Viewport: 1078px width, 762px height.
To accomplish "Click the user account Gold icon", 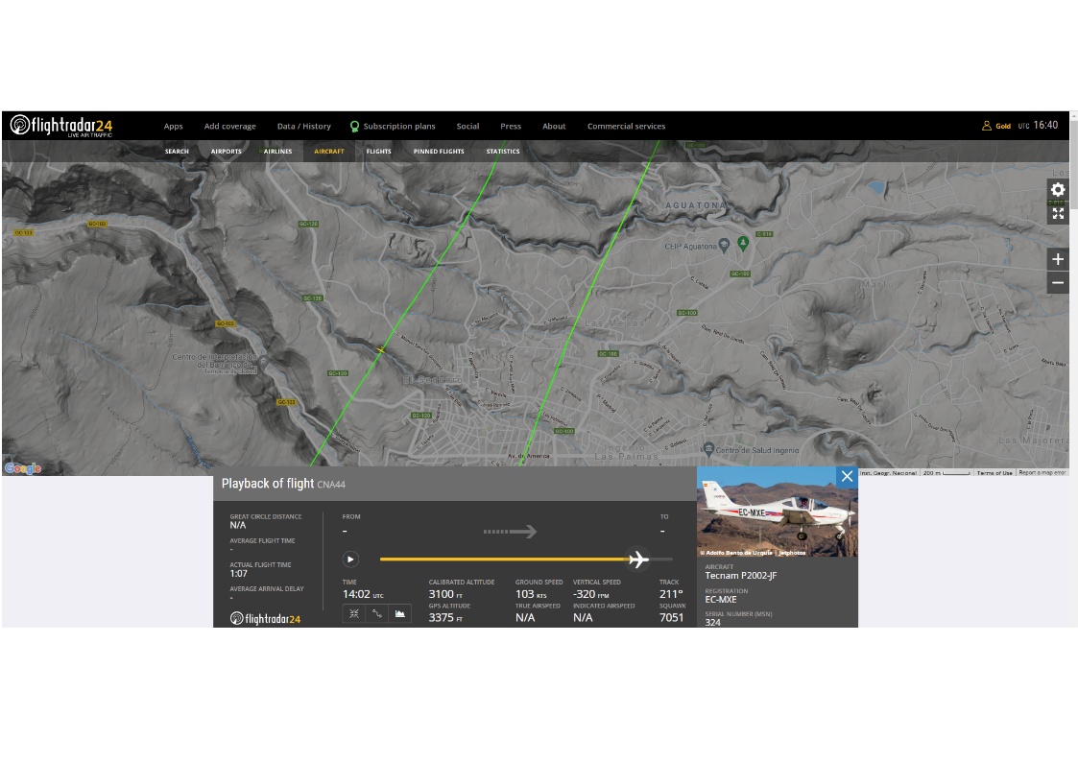I will pyautogui.click(x=987, y=126).
